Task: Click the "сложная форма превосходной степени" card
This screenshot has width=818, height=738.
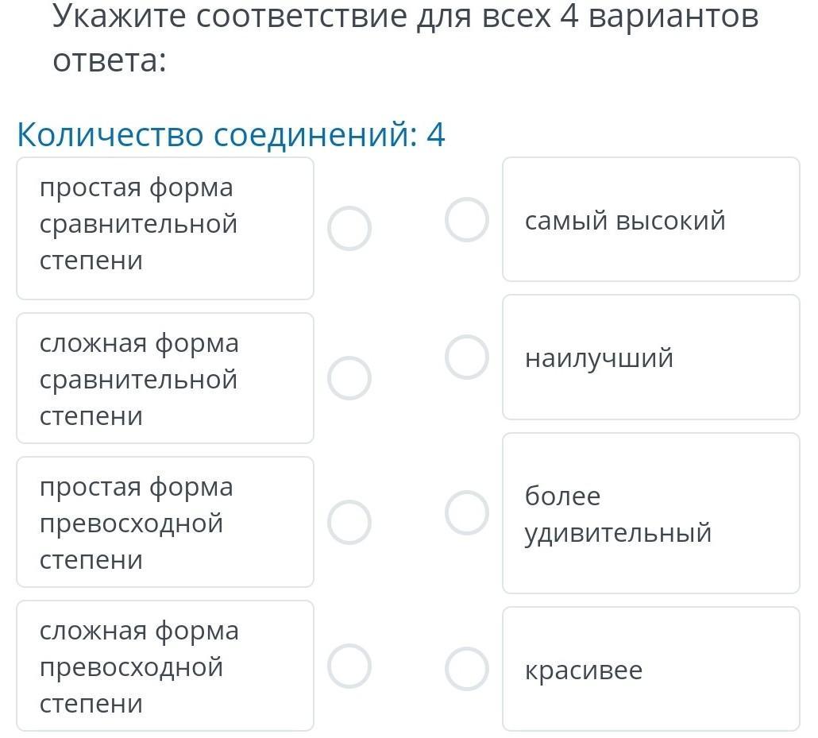Action: coord(164,666)
